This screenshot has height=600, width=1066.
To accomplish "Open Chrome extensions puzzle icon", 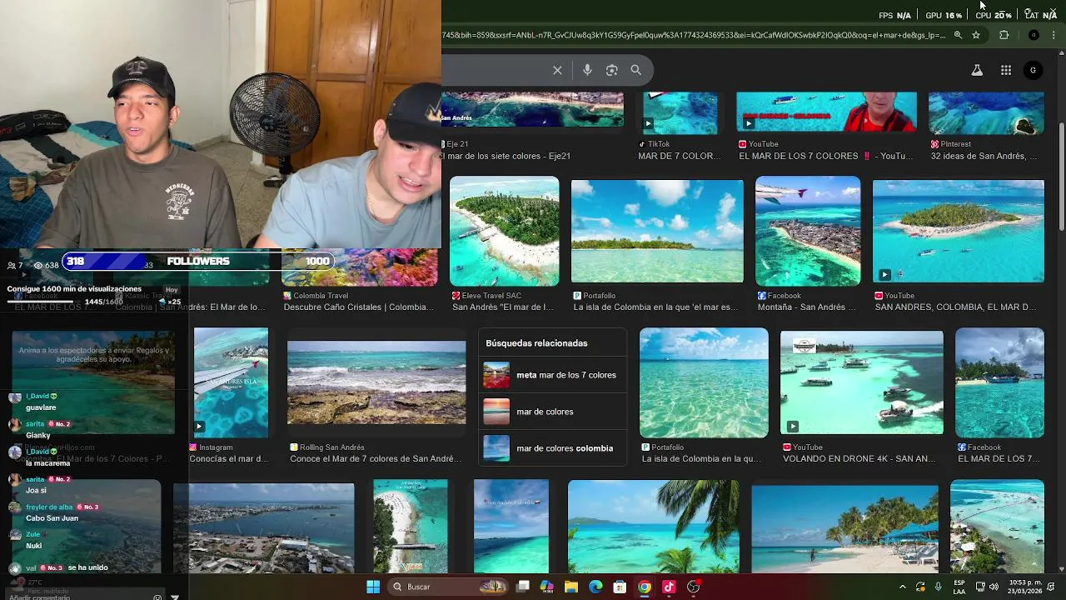I will [x=1004, y=35].
